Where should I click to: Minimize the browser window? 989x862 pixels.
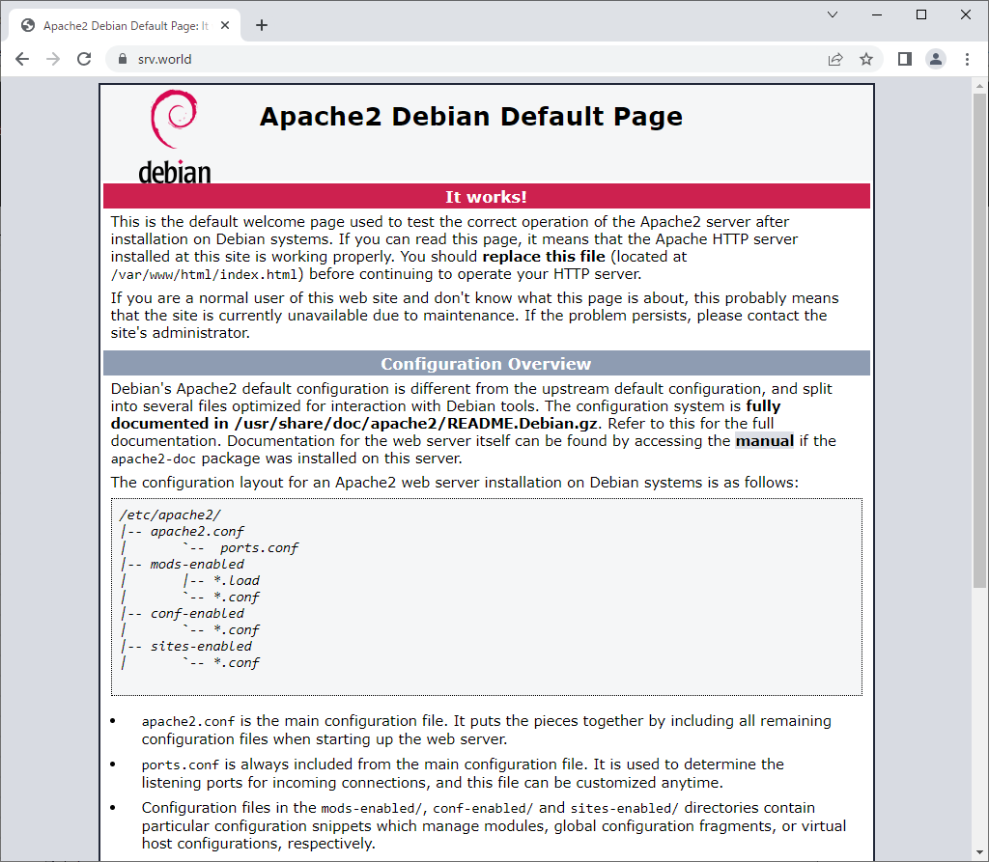pyautogui.click(x=877, y=14)
